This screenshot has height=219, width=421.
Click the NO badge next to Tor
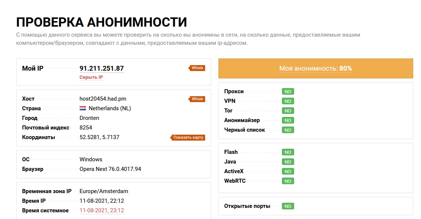tap(288, 111)
